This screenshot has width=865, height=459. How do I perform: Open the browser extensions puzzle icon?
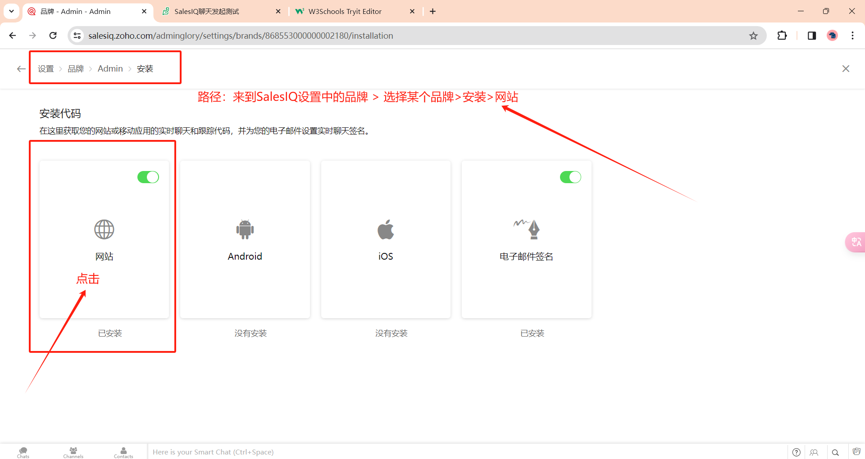point(782,36)
